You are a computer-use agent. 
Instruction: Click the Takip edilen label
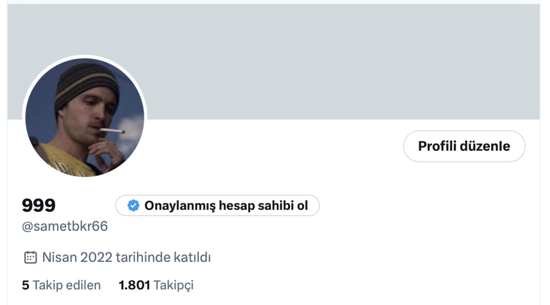coord(67,285)
